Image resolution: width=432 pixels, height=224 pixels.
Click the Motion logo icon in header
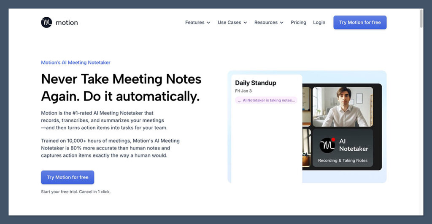[46, 23]
